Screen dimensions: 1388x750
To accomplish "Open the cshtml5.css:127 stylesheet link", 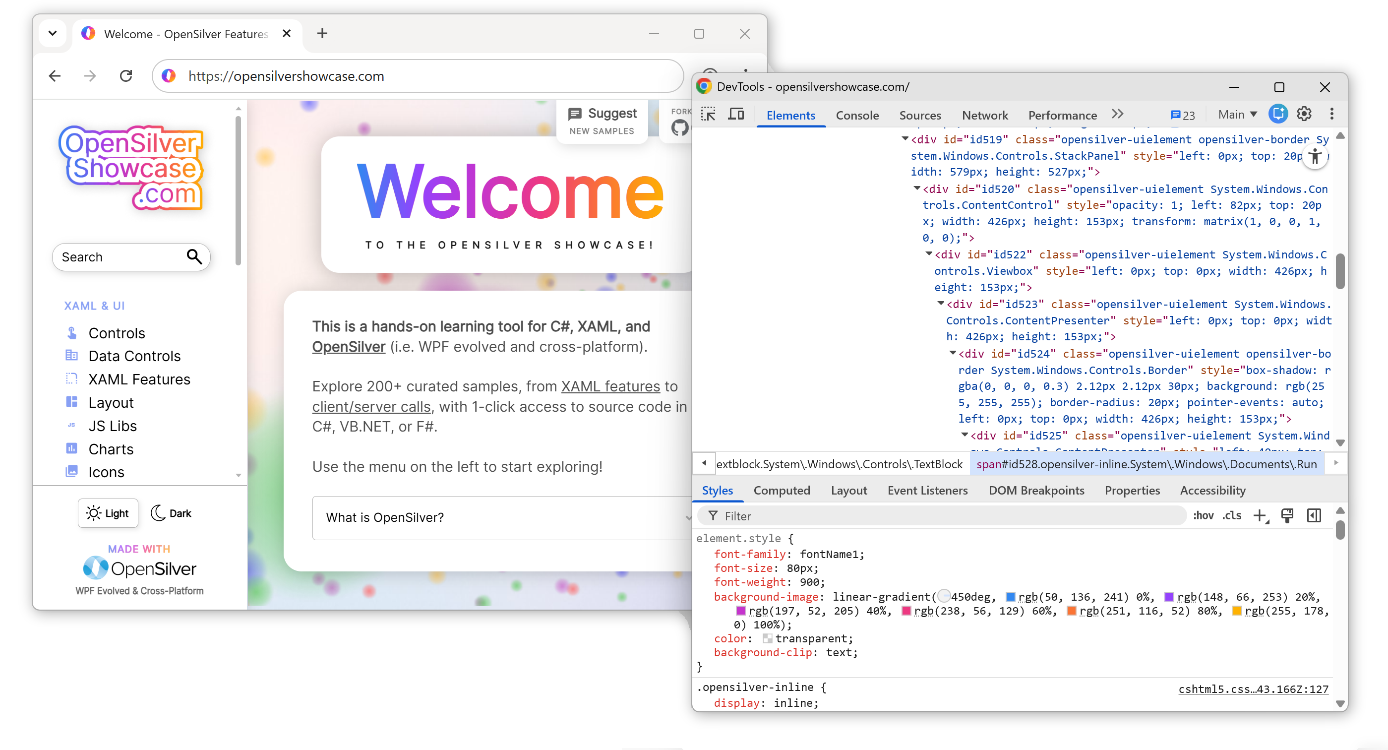I will point(1251,688).
